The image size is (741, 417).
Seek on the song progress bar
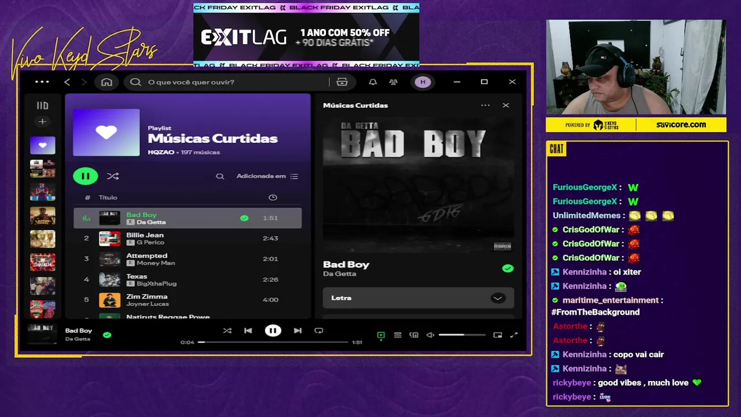pyautogui.click(x=273, y=342)
